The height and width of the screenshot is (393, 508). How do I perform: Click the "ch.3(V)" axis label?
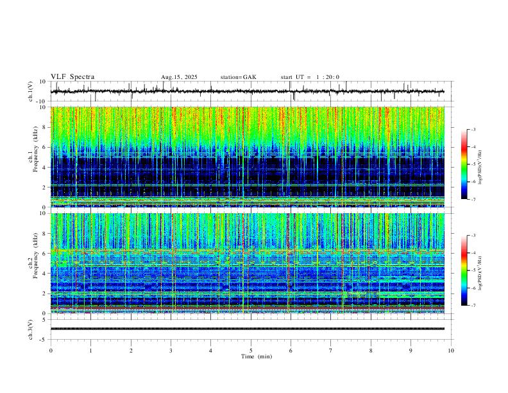pyautogui.click(x=31, y=329)
